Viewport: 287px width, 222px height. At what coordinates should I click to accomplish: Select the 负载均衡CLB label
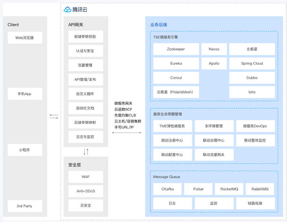point(125,115)
